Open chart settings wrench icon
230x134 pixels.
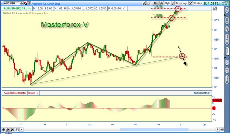(x=148, y=3)
